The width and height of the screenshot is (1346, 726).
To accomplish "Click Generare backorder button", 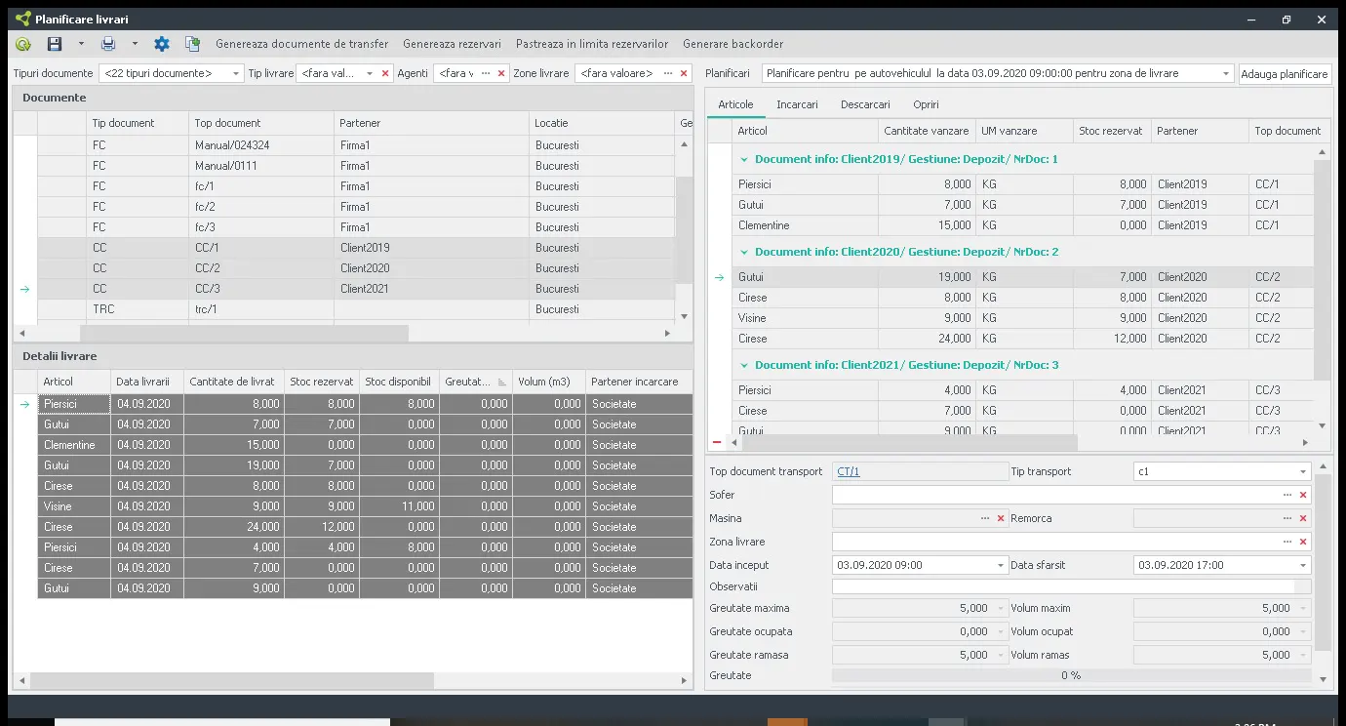I will tap(733, 44).
